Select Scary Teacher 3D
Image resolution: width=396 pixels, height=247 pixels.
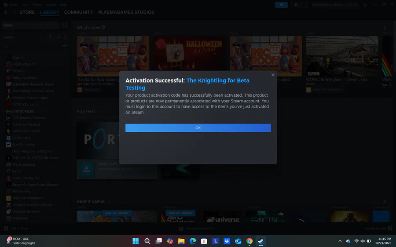pyautogui.click(x=26, y=178)
